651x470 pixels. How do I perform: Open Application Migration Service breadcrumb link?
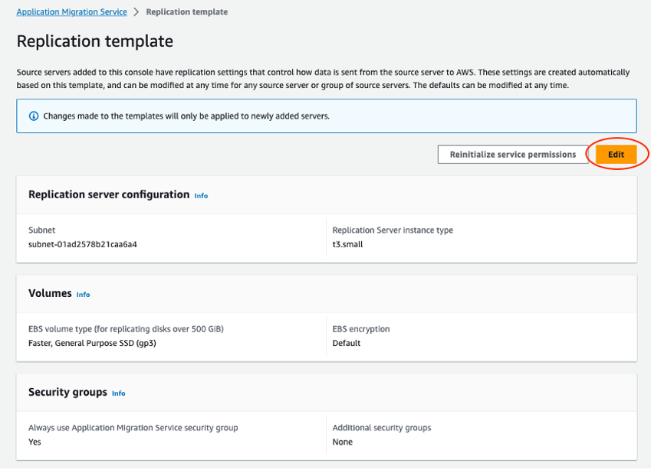pyautogui.click(x=71, y=12)
